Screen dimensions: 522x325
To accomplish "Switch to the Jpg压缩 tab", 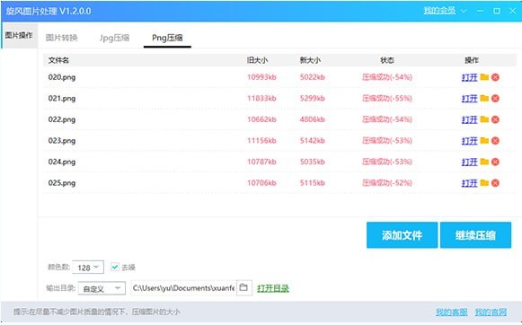I will pos(114,38).
